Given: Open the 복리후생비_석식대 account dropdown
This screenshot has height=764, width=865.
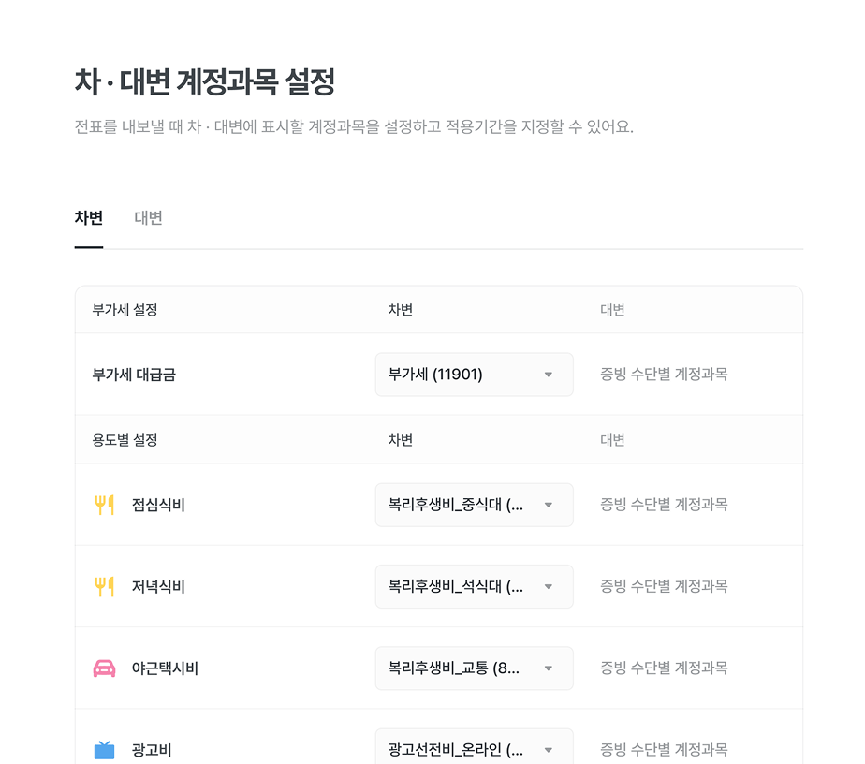Looking at the screenshot, I should click(474, 587).
